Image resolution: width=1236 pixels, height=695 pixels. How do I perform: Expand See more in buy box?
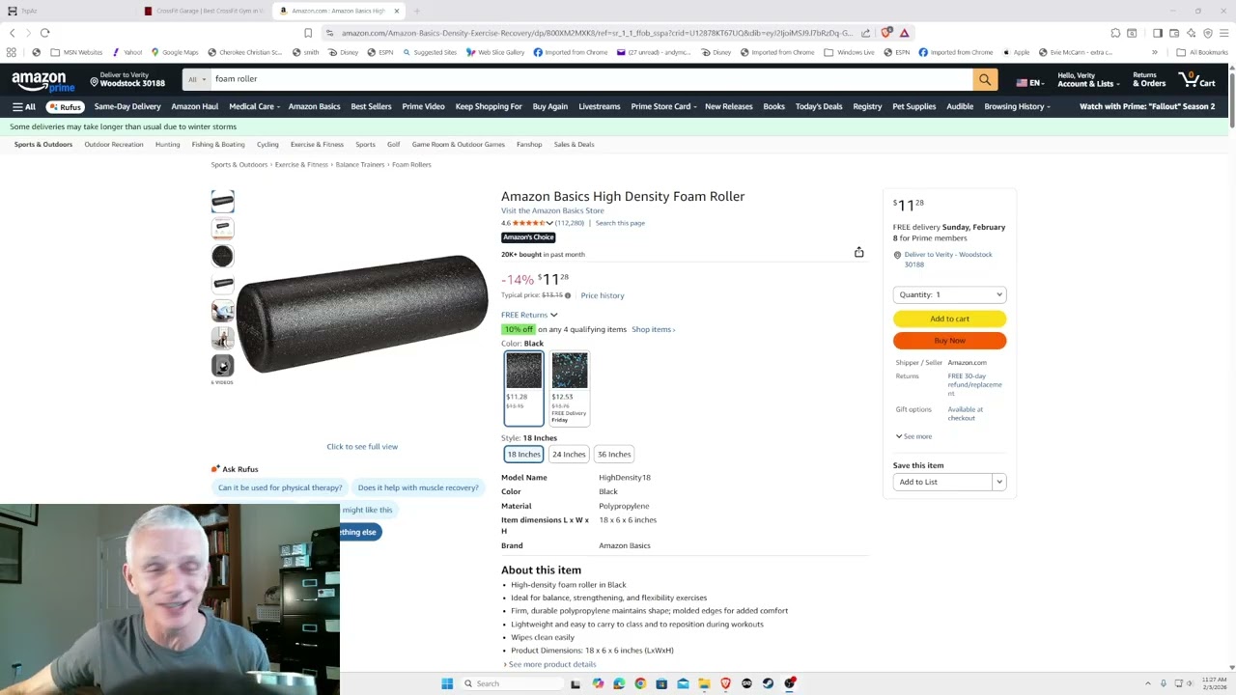913,436
